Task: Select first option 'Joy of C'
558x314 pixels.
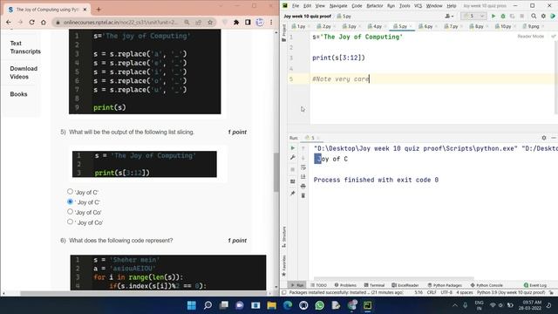Action: click(x=70, y=192)
